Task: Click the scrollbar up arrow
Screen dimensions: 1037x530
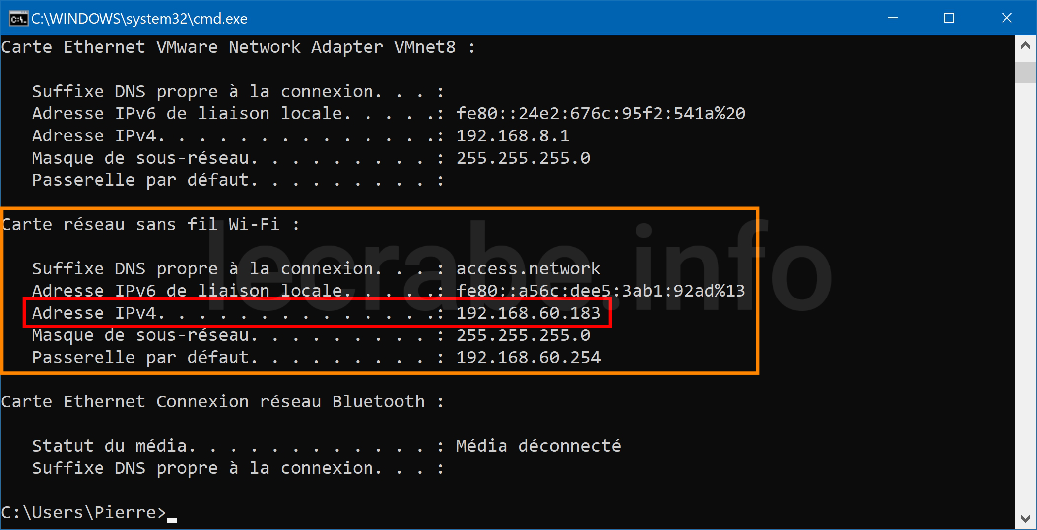Action: pyautogui.click(x=1025, y=46)
